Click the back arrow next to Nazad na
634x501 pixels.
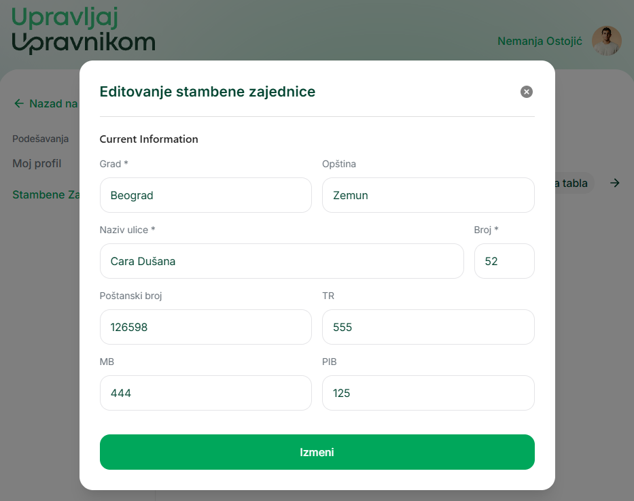click(19, 104)
